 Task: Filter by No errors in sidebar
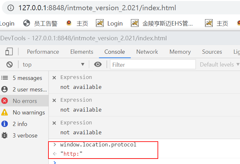[24, 101]
